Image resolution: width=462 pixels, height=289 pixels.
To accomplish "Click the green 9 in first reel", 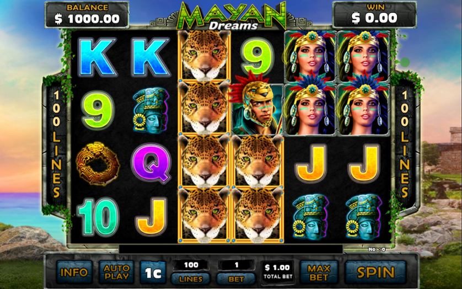I will tap(98, 110).
